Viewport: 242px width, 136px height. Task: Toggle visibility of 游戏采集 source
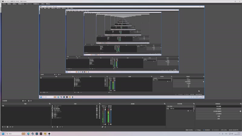point(97,107)
